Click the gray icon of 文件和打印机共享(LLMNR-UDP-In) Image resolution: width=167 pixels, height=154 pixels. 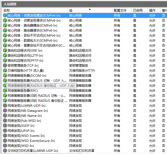(x=5, y=151)
